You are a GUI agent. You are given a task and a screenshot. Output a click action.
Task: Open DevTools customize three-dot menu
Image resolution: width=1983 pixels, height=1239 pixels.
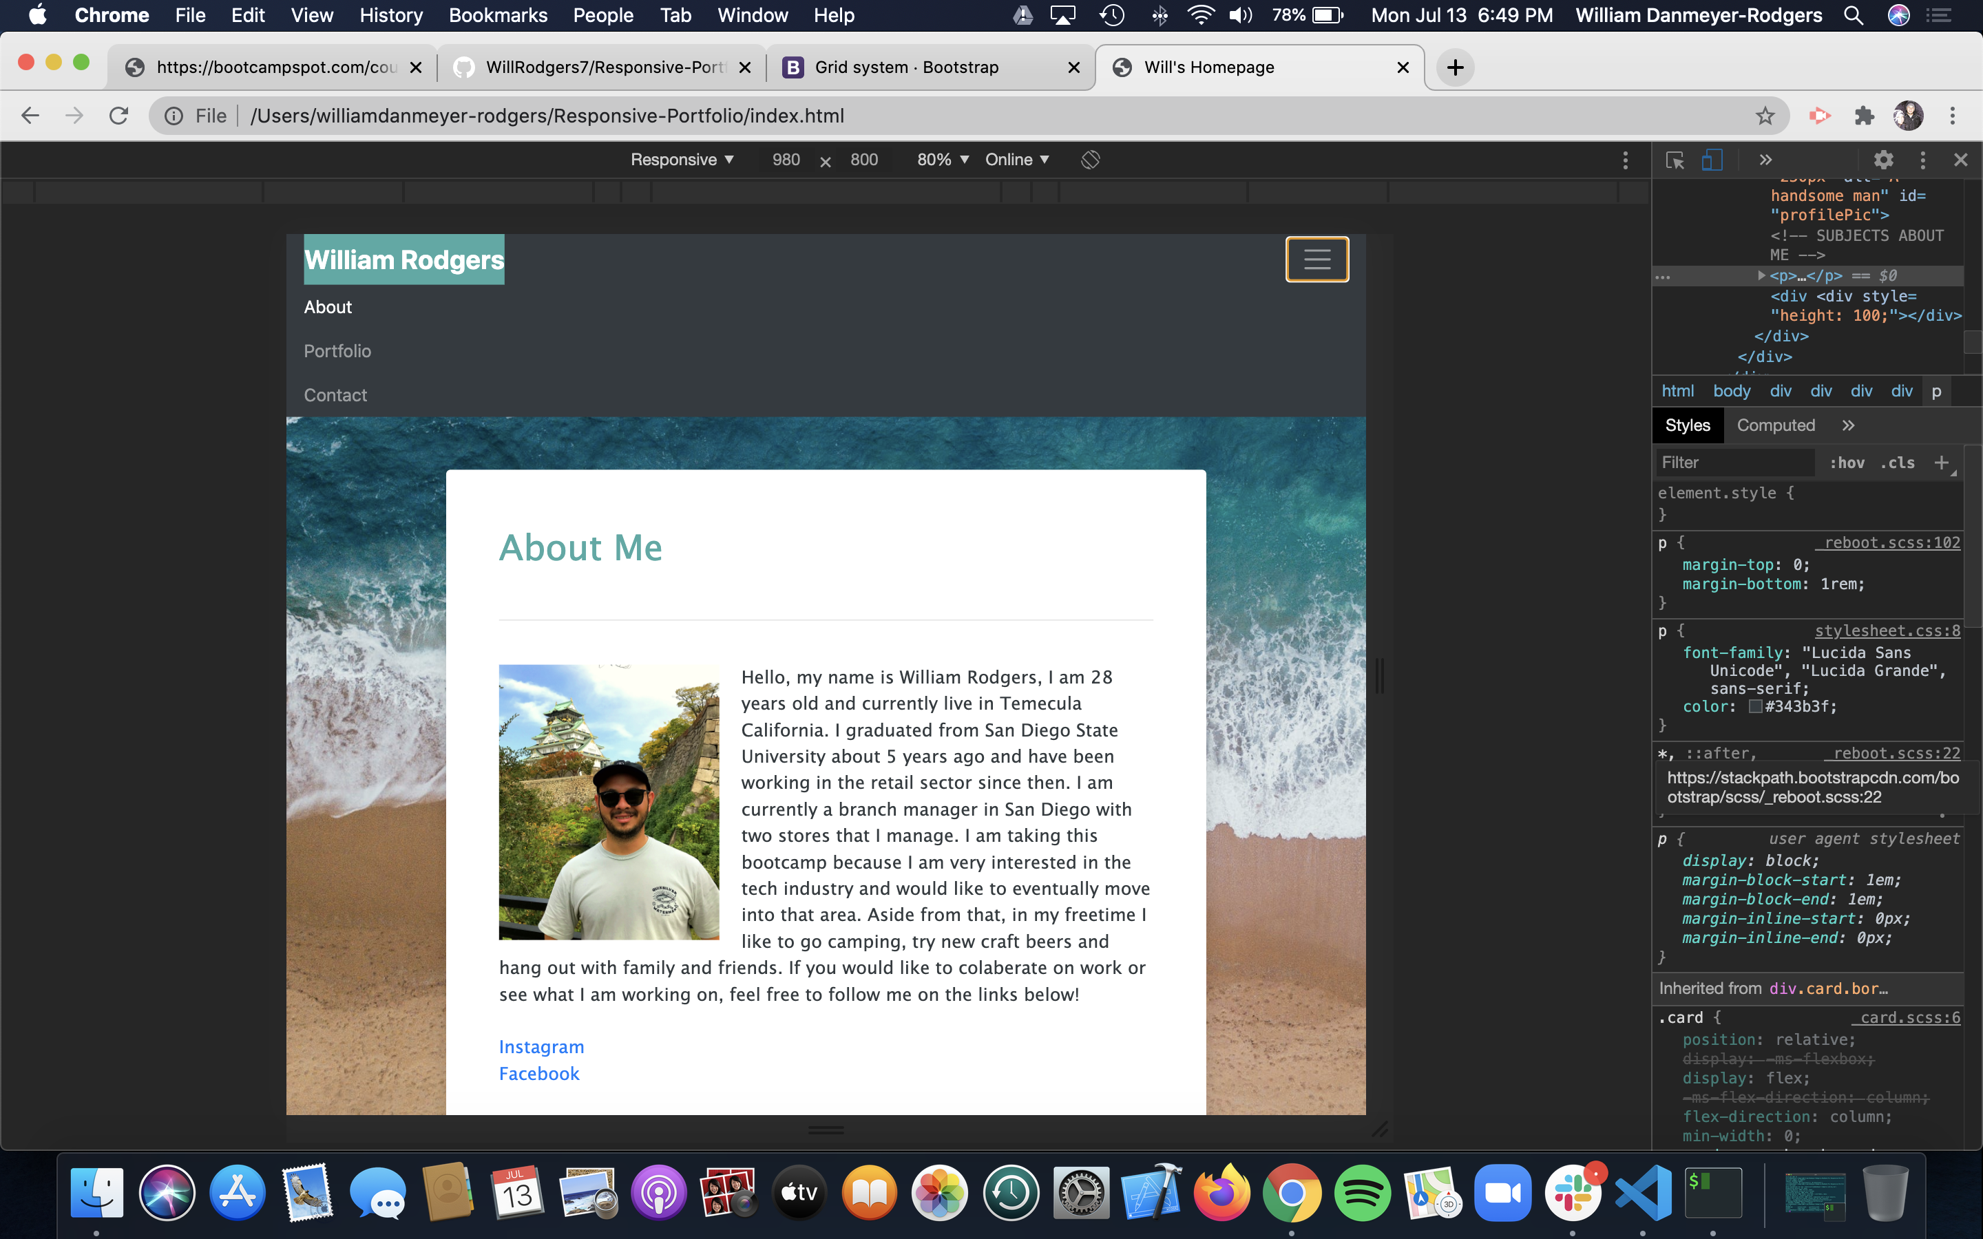pyautogui.click(x=1922, y=160)
